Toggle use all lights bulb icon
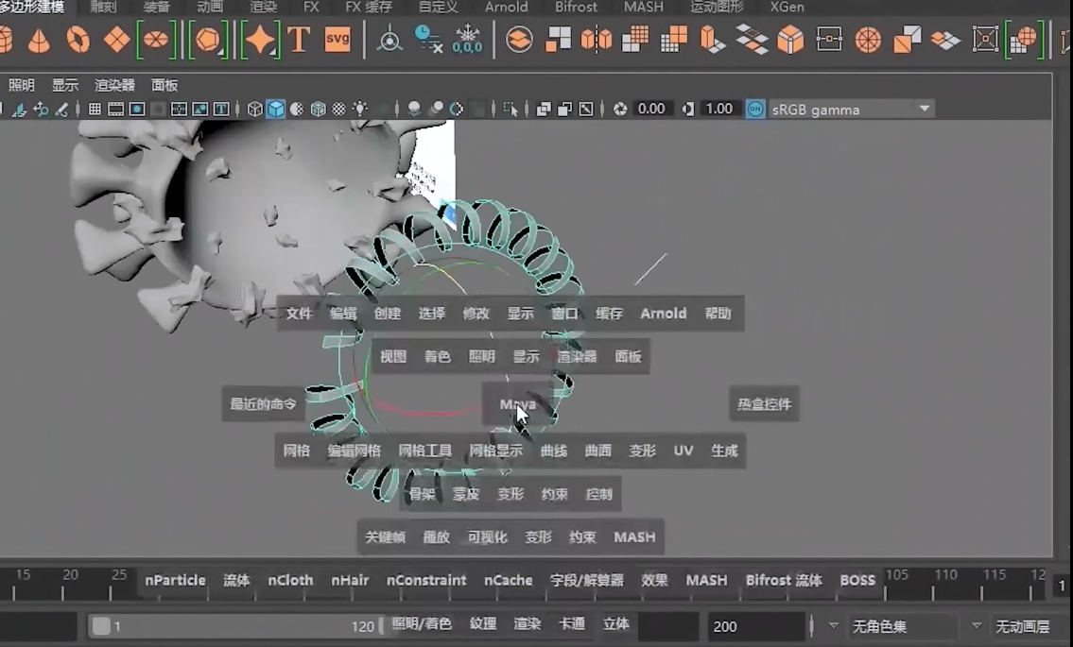 pos(360,110)
